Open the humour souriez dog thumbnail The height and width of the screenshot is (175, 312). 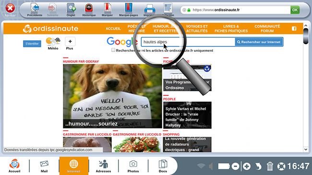coord(112,96)
